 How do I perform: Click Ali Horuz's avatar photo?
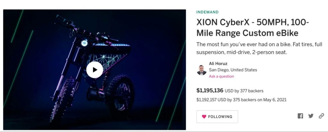(x=202, y=70)
